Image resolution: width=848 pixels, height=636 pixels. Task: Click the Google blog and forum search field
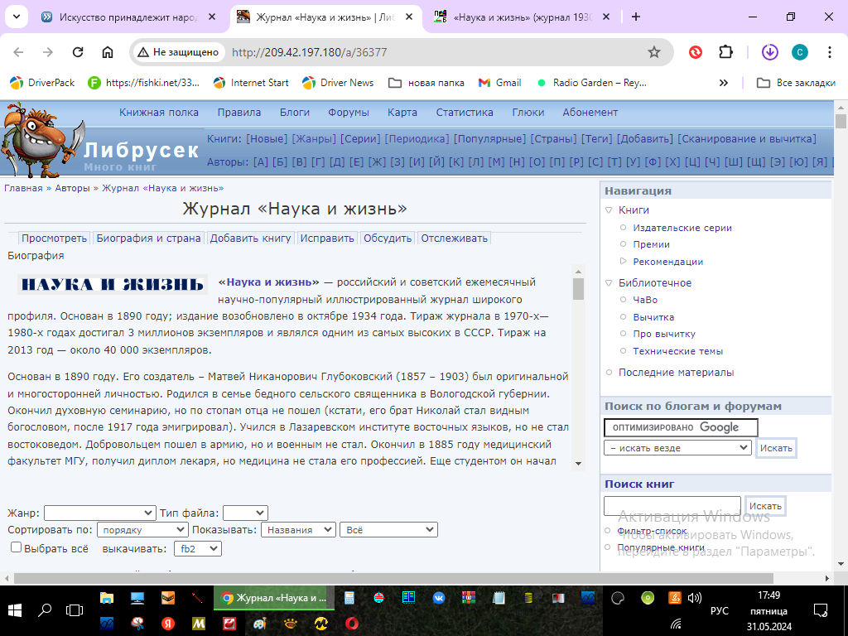(x=681, y=427)
